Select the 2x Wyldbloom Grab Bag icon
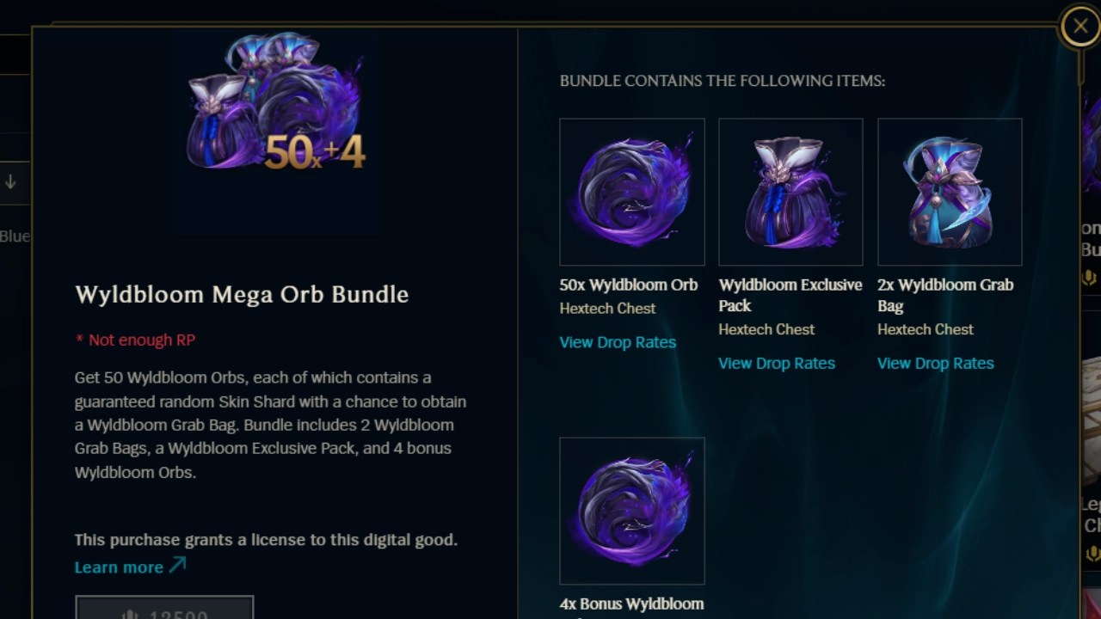The height and width of the screenshot is (619, 1101). [x=950, y=192]
